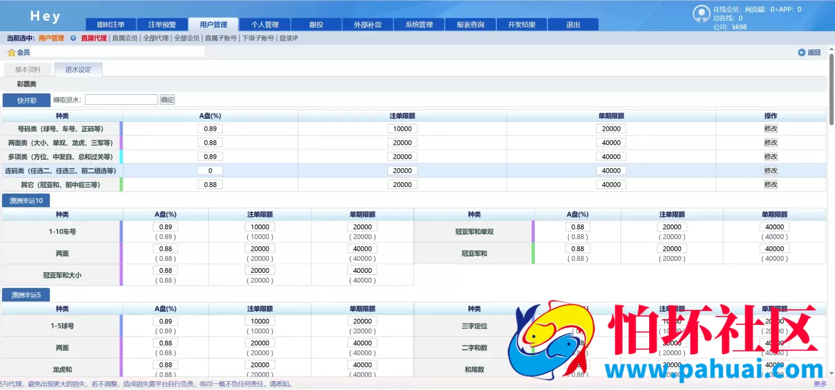Image resolution: width=835 pixels, height=390 pixels.
Task: Go to 直属子账号 submenu link
Action: click(x=221, y=38)
